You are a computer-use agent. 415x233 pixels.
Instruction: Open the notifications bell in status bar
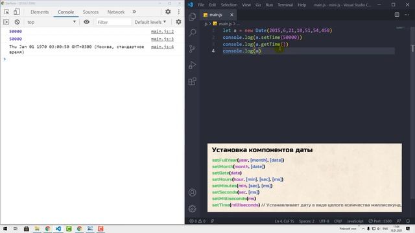408,221
